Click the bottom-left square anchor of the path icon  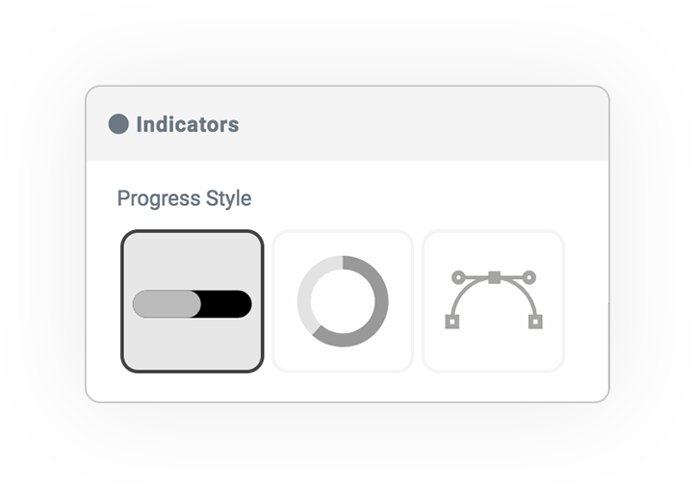pyautogui.click(x=452, y=321)
